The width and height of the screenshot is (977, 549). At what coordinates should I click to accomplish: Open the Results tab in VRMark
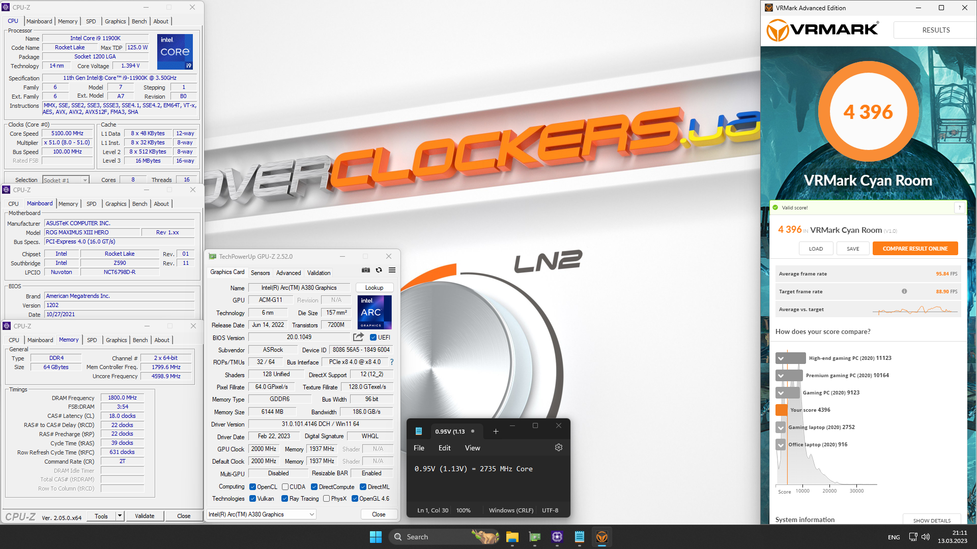tap(935, 30)
